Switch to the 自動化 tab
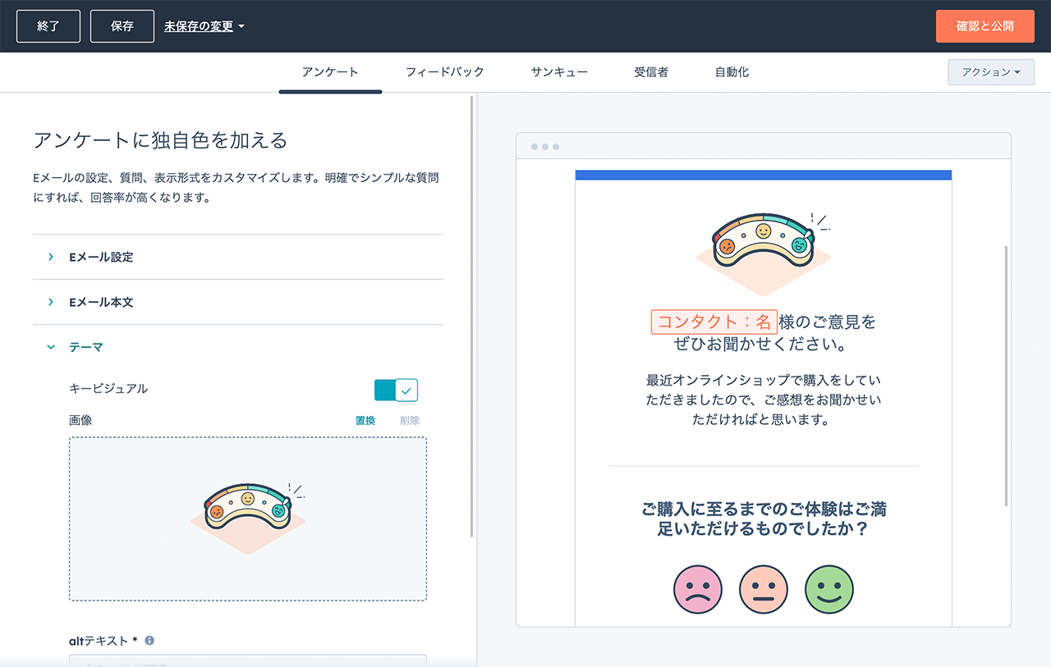1051x667 pixels. tap(732, 72)
